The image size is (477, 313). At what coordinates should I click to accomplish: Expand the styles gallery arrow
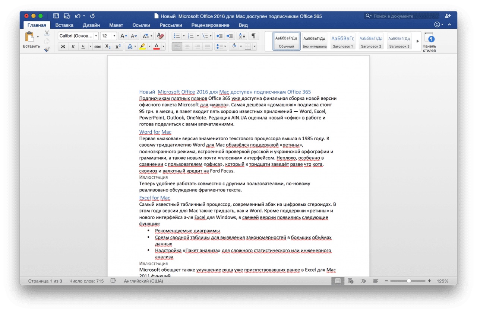417,41
